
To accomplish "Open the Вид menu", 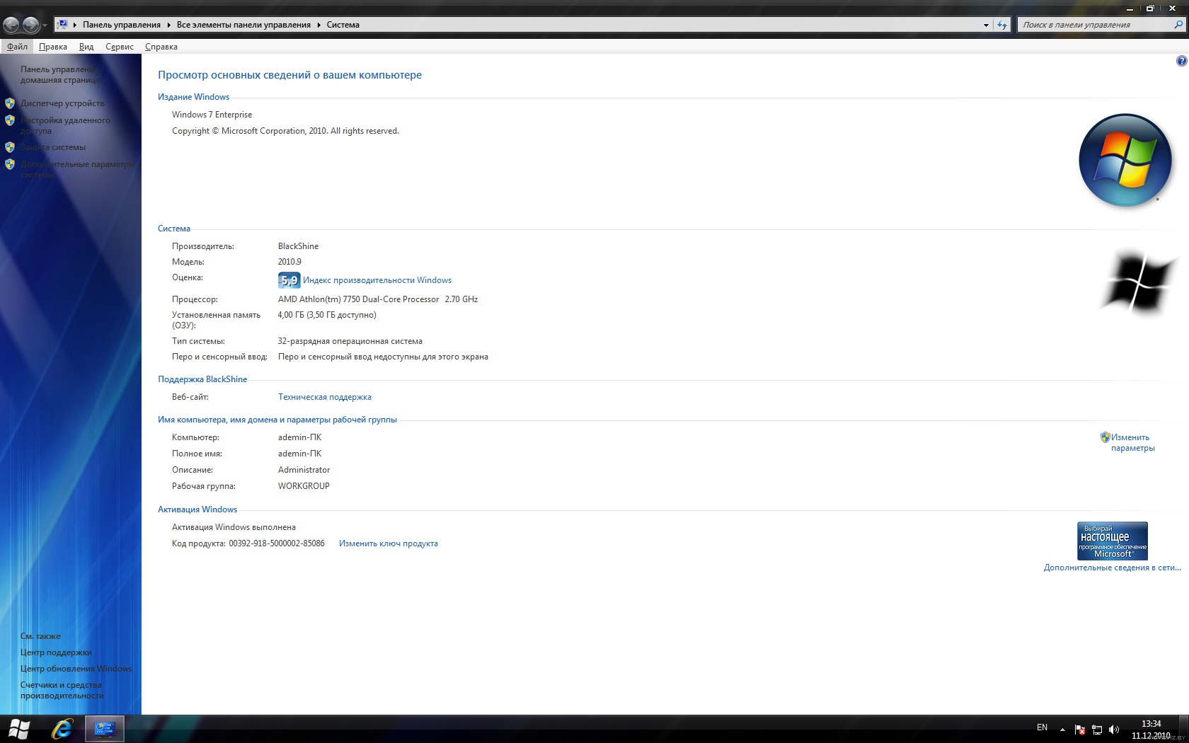I will [x=86, y=47].
